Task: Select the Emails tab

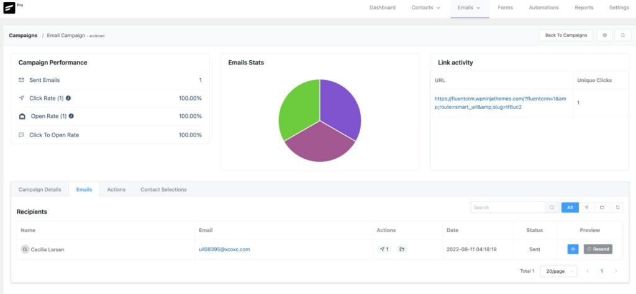Action: [x=84, y=190]
